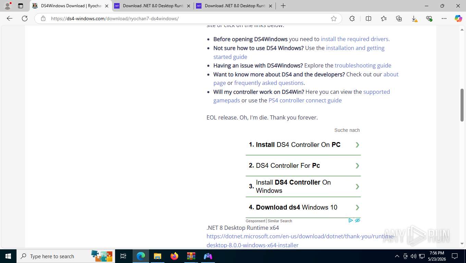Viewport: 466px width, 263px height.
Task: Open the Copilot icon in Edge toolbar
Action: click(x=458, y=18)
